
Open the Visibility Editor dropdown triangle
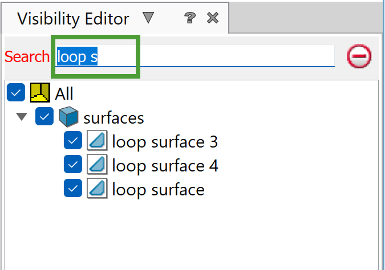point(148,18)
